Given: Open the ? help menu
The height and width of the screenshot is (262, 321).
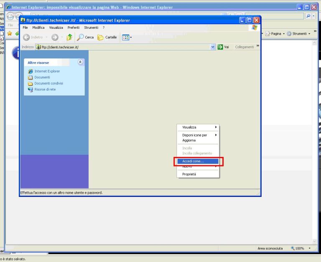Looking at the screenshot, I should (104, 28).
